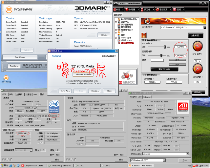Screen dimensions: 210x168
Task: Click the 自動微調 auto-tune button in Overdrive
Action: (196, 35)
